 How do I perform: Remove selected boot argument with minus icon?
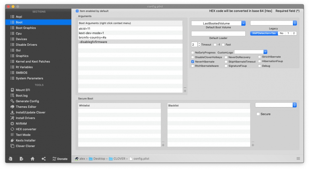(x=185, y=88)
